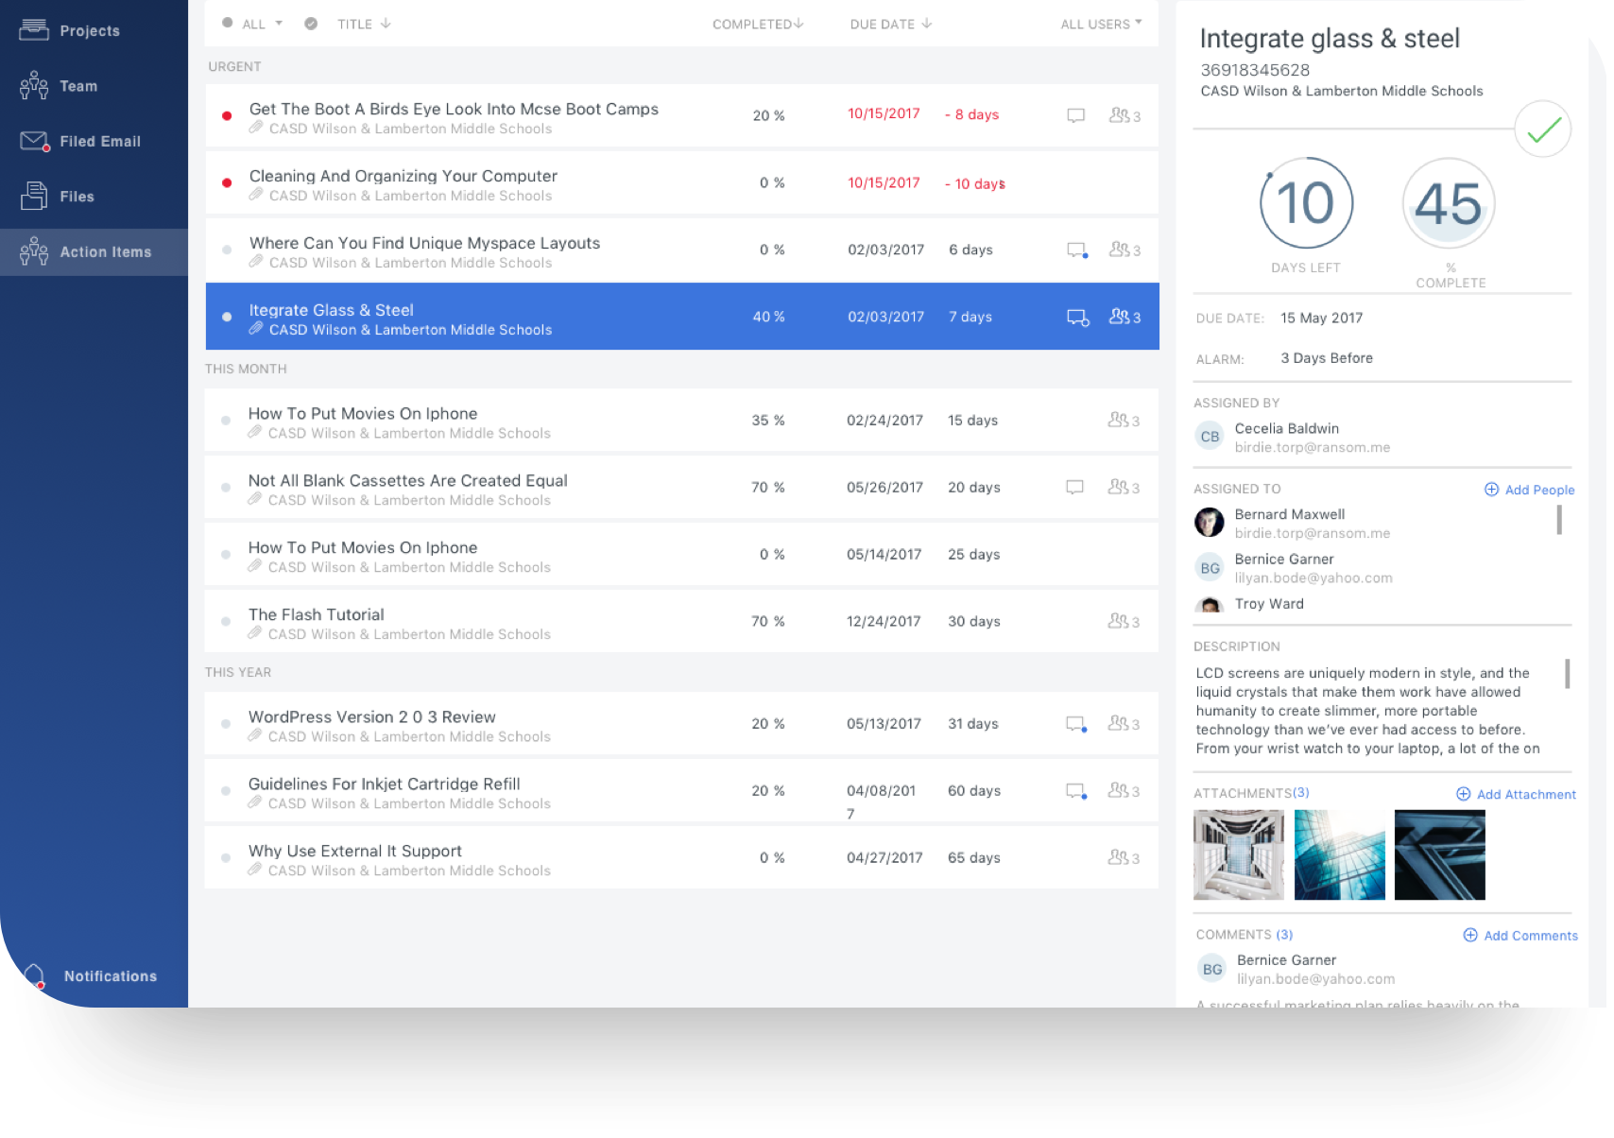
Task: Open the ALL USERS dropdown
Action: tap(1099, 23)
